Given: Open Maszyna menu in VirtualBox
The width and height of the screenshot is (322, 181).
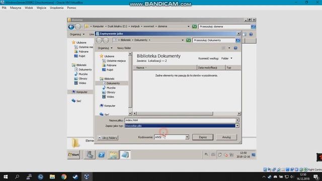Looking at the screenshot, I should click(16, 8).
